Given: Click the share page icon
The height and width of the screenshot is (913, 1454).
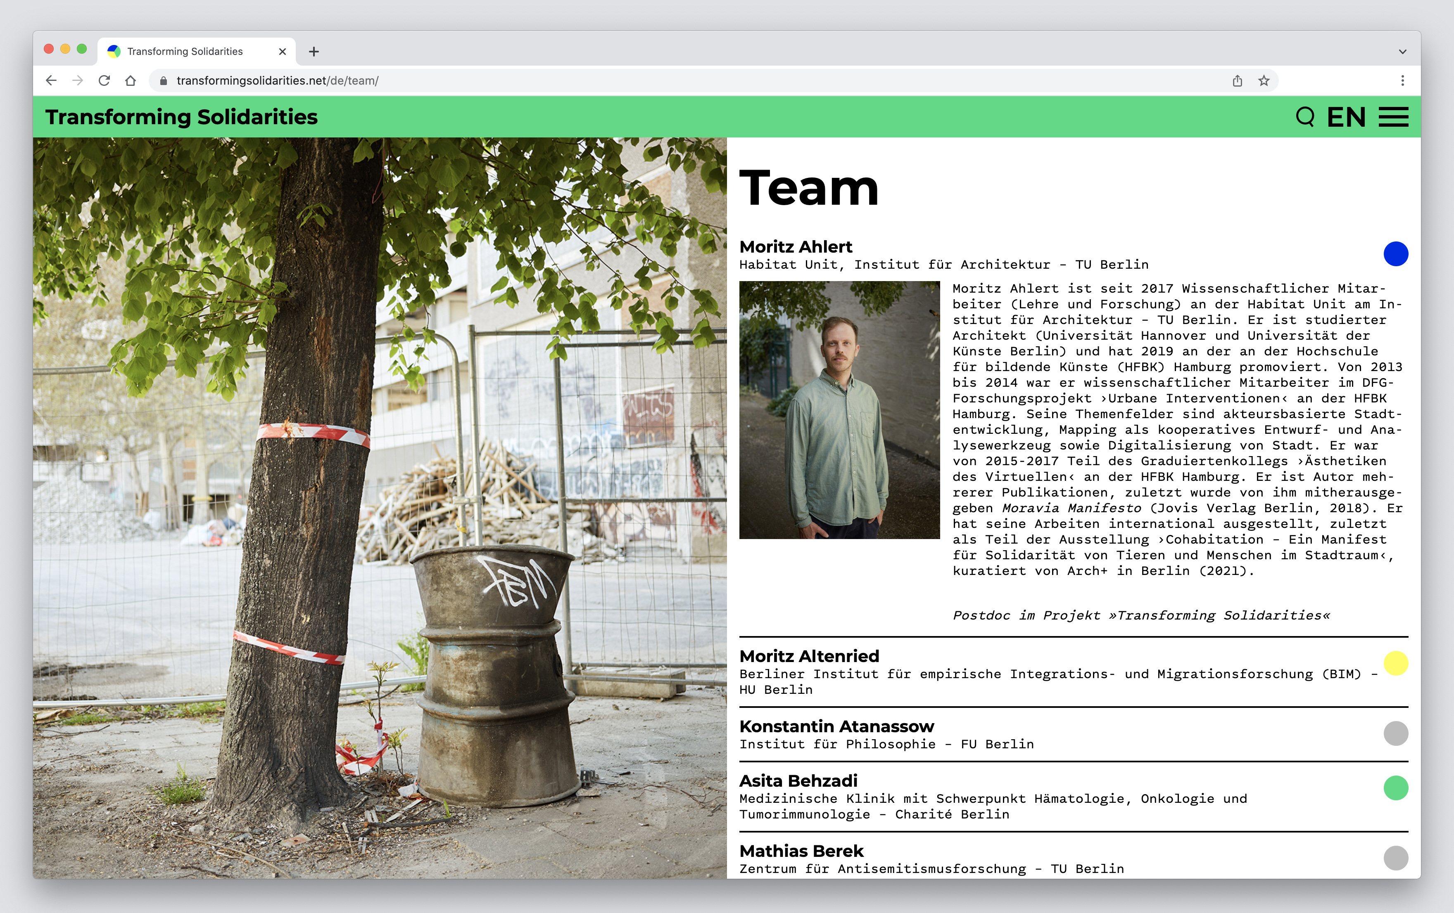Looking at the screenshot, I should [1237, 81].
